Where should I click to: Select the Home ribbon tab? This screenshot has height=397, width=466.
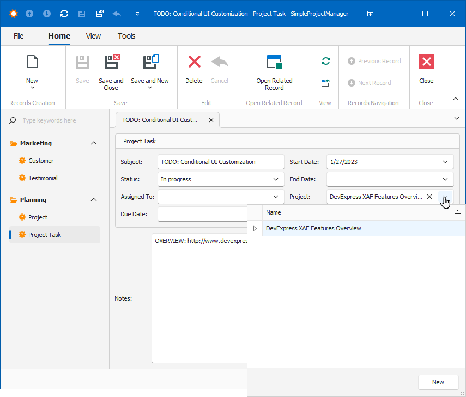59,36
